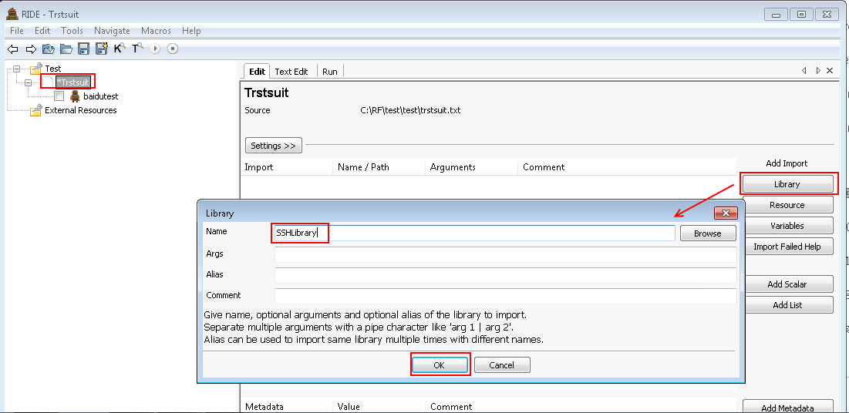Collapse the Trstsuit tree node
The image size is (849, 413).
pos(29,82)
